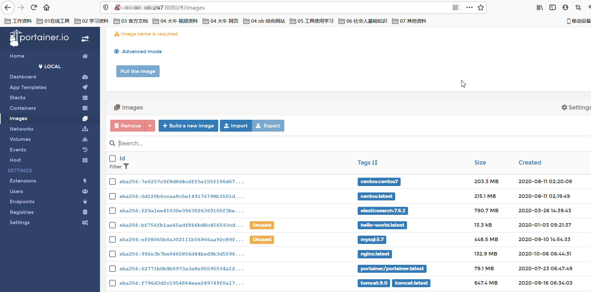Screen dimensions: 591x292
Task: Check the mysql:5.7 image row checkbox
Action: pyautogui.click(x=112, y=239)
